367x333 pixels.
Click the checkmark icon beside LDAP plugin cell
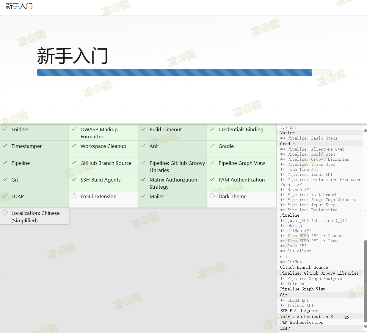coord(5,196)
